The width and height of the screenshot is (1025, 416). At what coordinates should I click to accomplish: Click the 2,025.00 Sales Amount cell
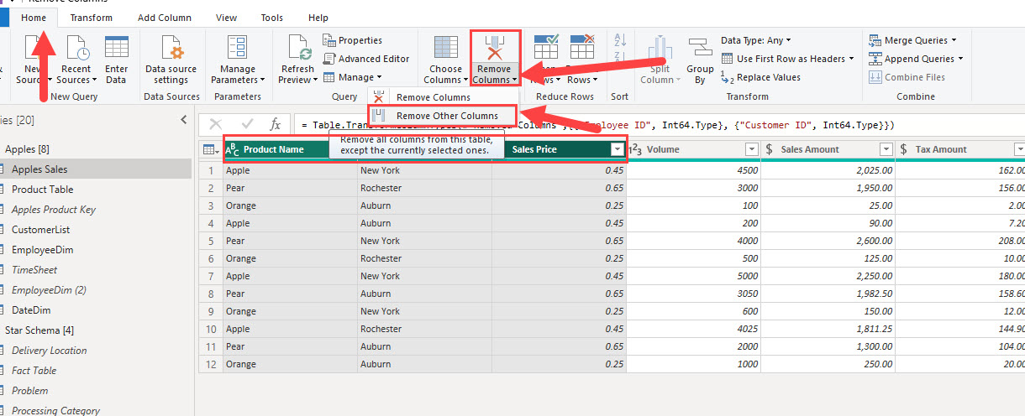(828, 169)
